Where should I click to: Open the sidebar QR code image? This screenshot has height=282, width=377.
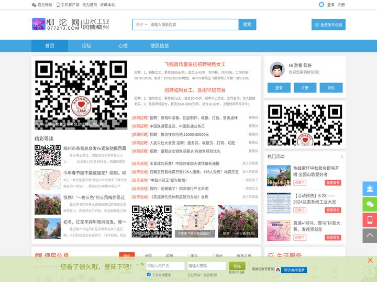pyautogui.click(x=305, y=125)
